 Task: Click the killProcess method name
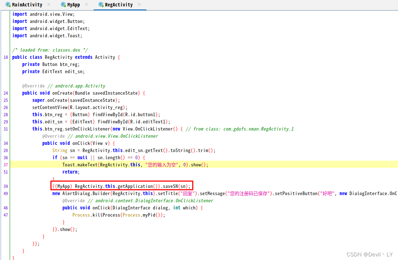tap(106, 215)
